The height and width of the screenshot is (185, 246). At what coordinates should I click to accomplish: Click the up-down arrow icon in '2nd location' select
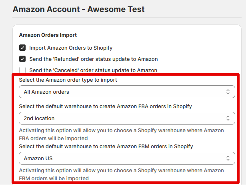coord(228,118)
